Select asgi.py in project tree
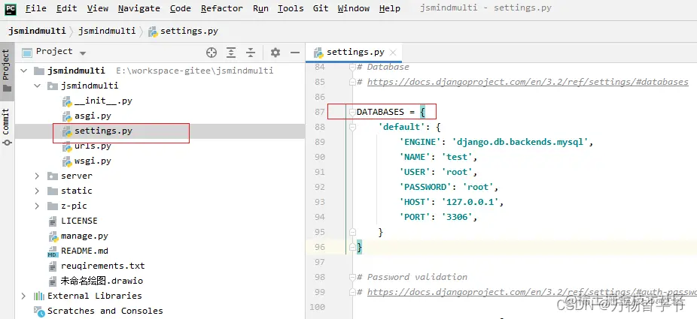This screenshot has height=319, width=697. (x=93, y=116)
